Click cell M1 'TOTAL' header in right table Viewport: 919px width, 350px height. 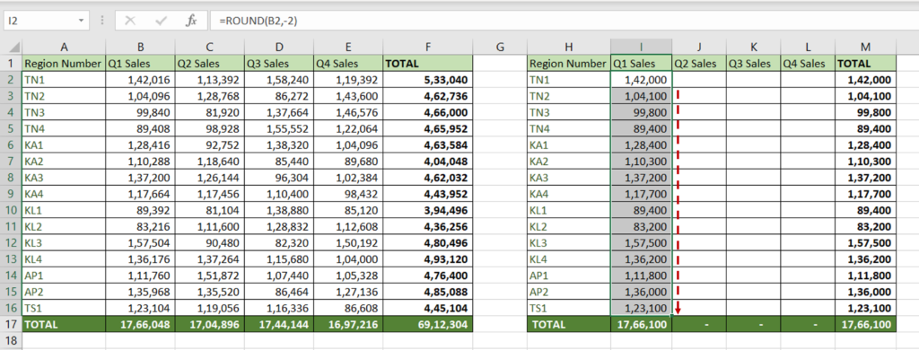[x=866, y=64]
